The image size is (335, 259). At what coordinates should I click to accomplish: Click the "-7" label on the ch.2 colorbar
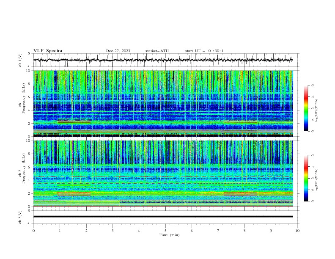point(312,201)
